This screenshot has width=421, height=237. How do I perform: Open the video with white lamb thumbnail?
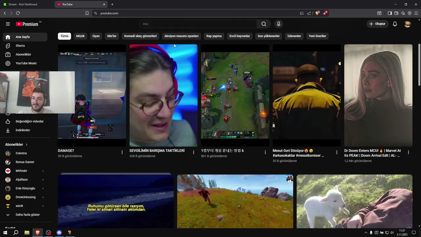tap(355, 201)
